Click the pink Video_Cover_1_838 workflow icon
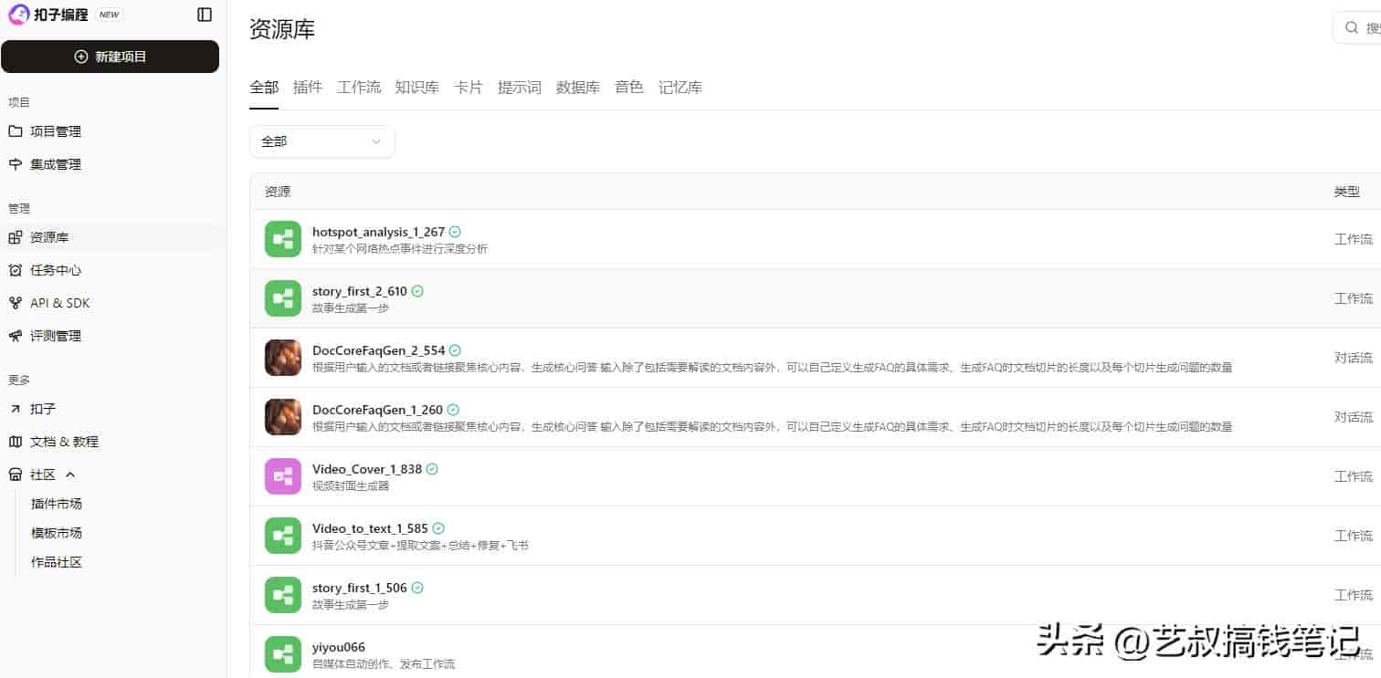The width and height of the screenshot is (1381, 678). 283,476
